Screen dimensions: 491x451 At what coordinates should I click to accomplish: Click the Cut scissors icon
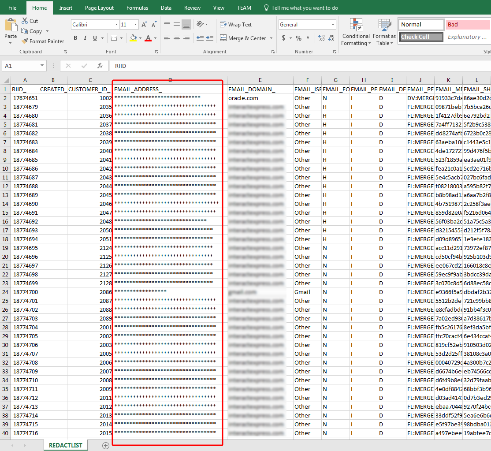click(x=24, y=20)
